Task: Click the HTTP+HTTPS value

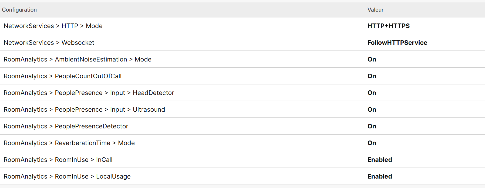Action: [x=388, y=26]
